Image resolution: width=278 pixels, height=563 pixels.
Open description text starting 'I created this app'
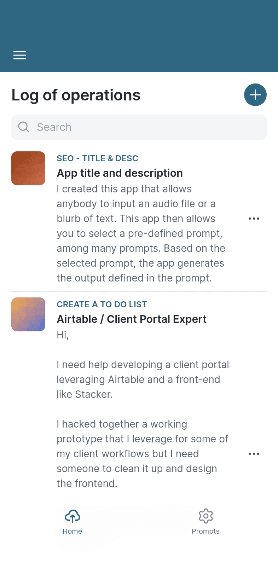click(x=141, y=233)
